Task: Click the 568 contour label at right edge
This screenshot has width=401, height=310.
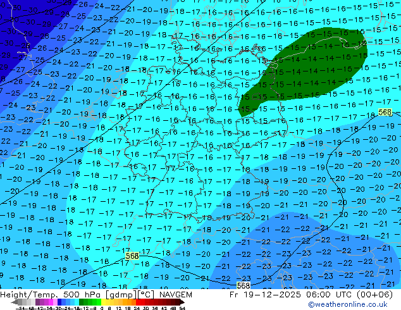Action: (385, 112)
